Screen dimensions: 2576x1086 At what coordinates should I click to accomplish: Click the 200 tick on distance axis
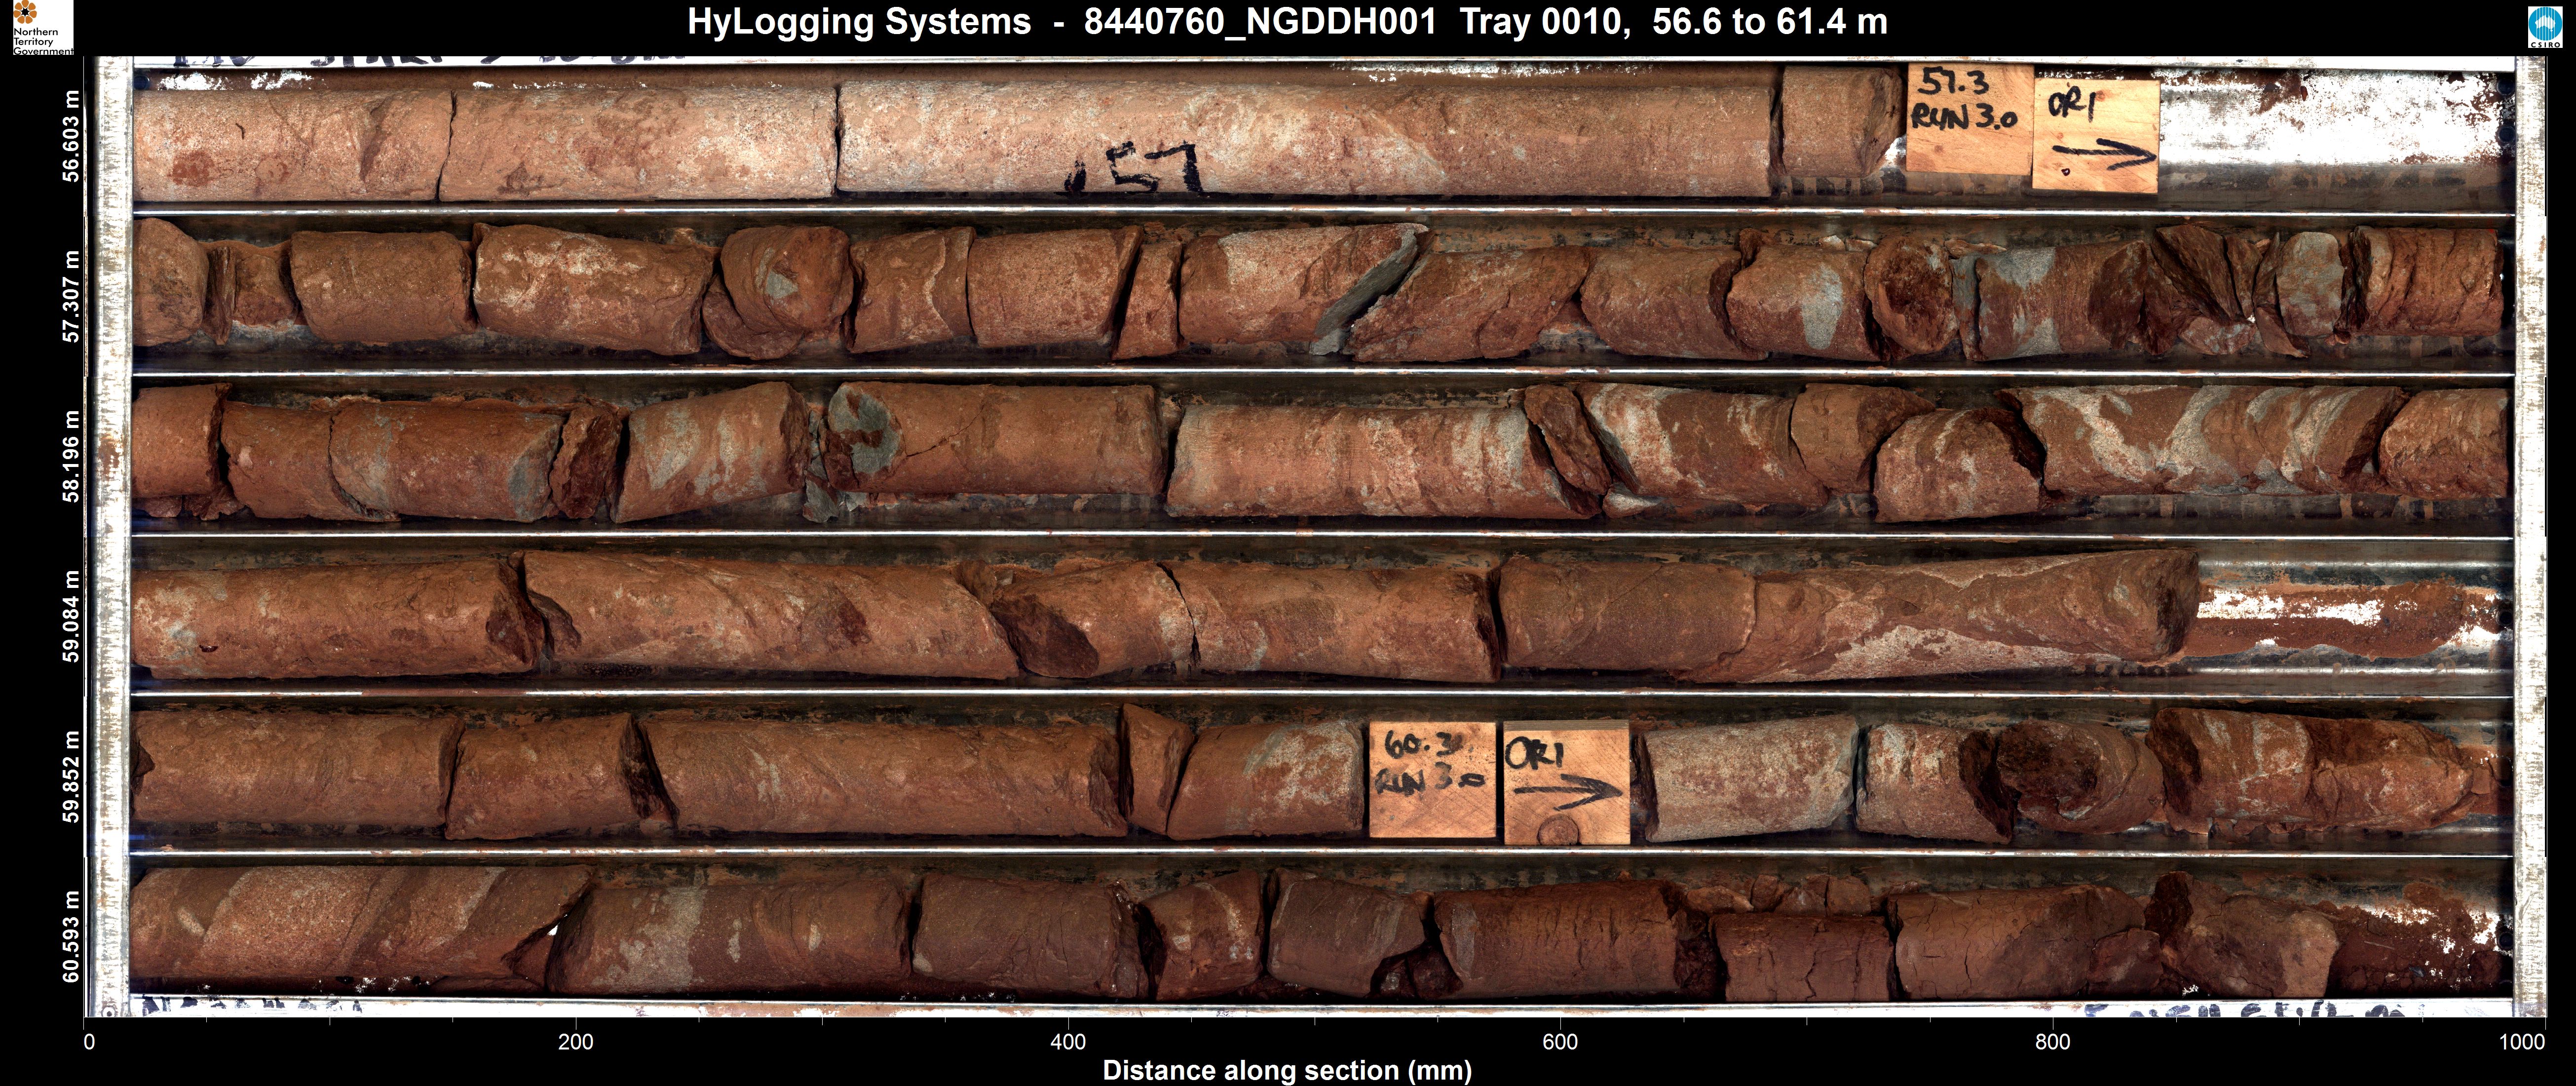point(575,1042)
